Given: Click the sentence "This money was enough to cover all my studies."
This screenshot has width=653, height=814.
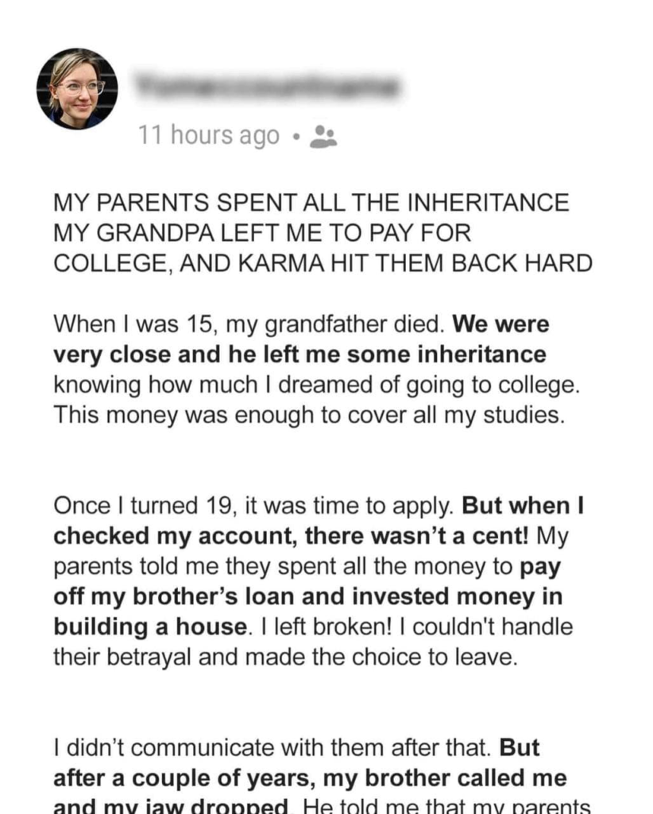Looking at the screenshot, I should (309, 415).
